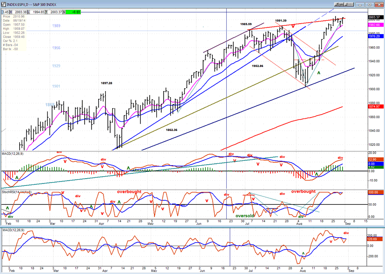The height and width of the screenshot is (274, 385).
Task: Click the blue 1976.29 moving average marker
Action: [374, 36]
